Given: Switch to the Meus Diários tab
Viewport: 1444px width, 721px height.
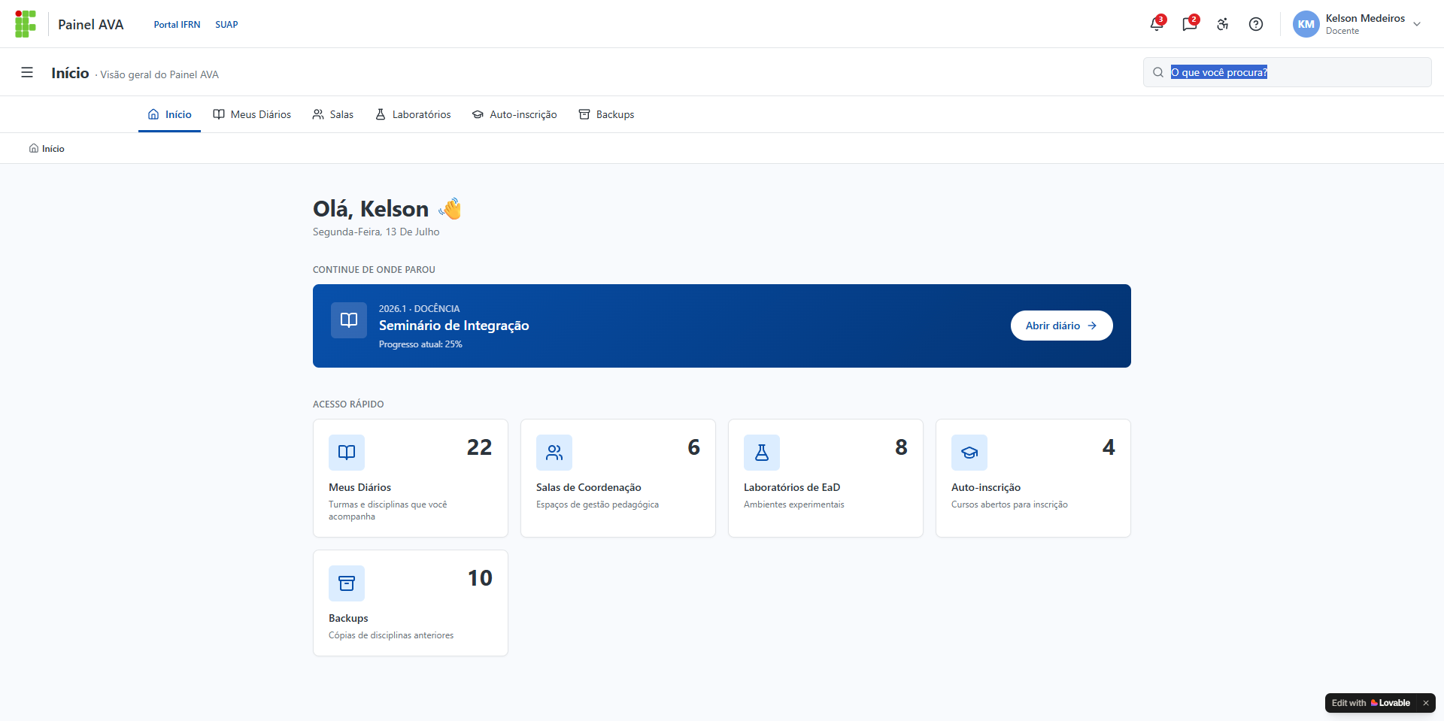Looking at the screenshot, I should point(252,114).
